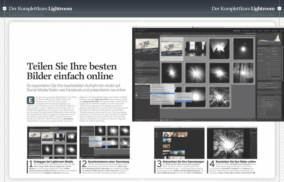Switch to the Entwickeln module tab

click(246, 31)
